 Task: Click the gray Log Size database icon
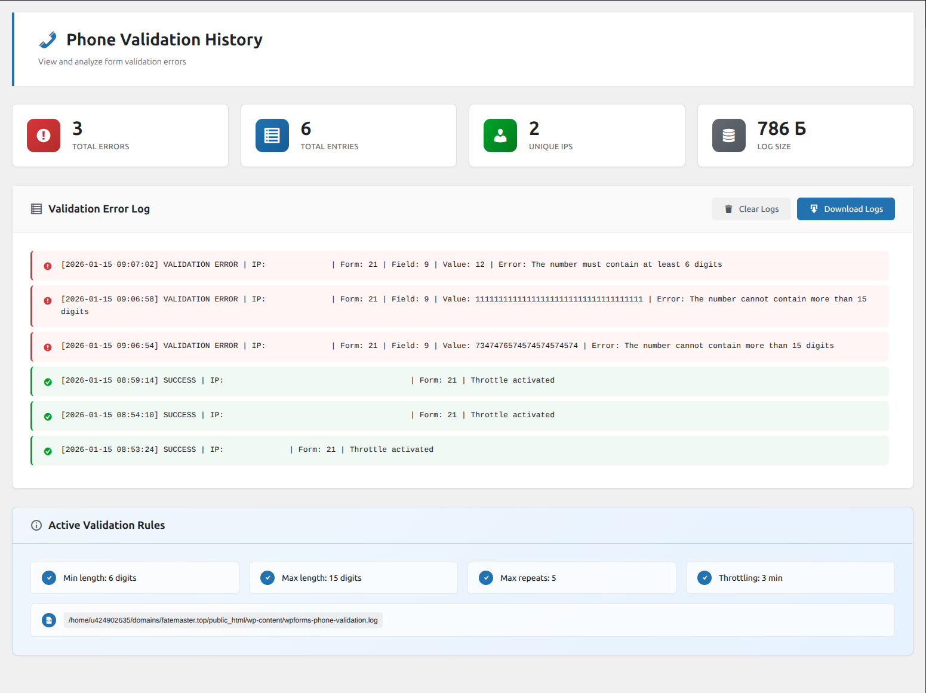click(729, 135)
